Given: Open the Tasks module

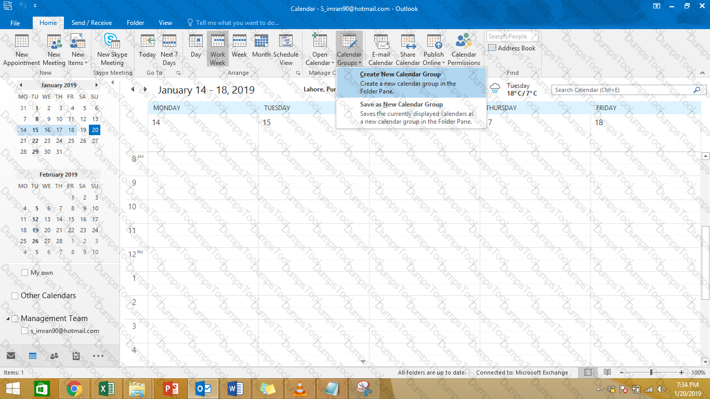Looking at the screenshot, I should pyautogui.click(x=76, y=356).
